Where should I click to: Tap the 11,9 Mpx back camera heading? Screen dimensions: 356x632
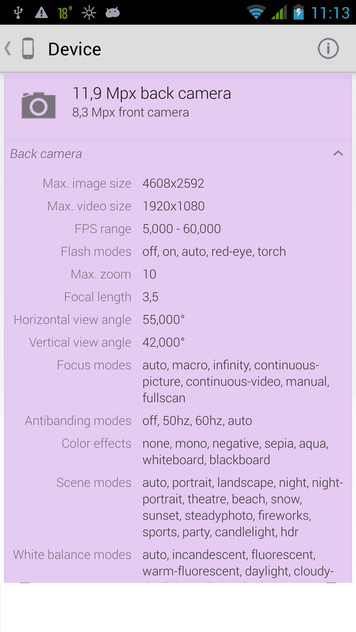click(x=152, y=94)
